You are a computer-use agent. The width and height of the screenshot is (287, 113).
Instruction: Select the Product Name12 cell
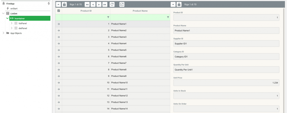(140, 96)
